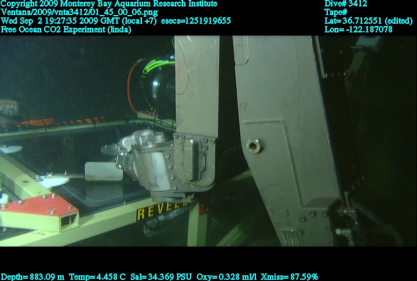Select the Lon= -122.187078 reading
This screenshot has height=281, width=417.
(359, 29)
